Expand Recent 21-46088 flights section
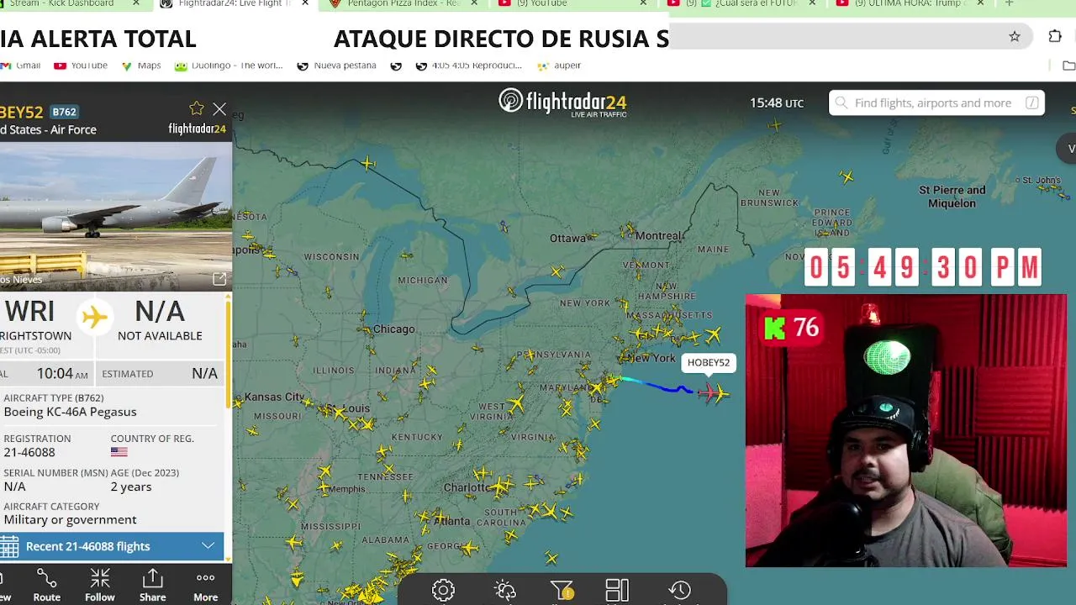The height and width of the screenshot is (605, 1076). point(112,546)
